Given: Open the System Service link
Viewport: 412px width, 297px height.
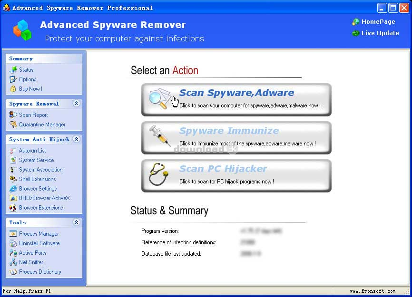Looking at the screenshot, I should 37,160.
